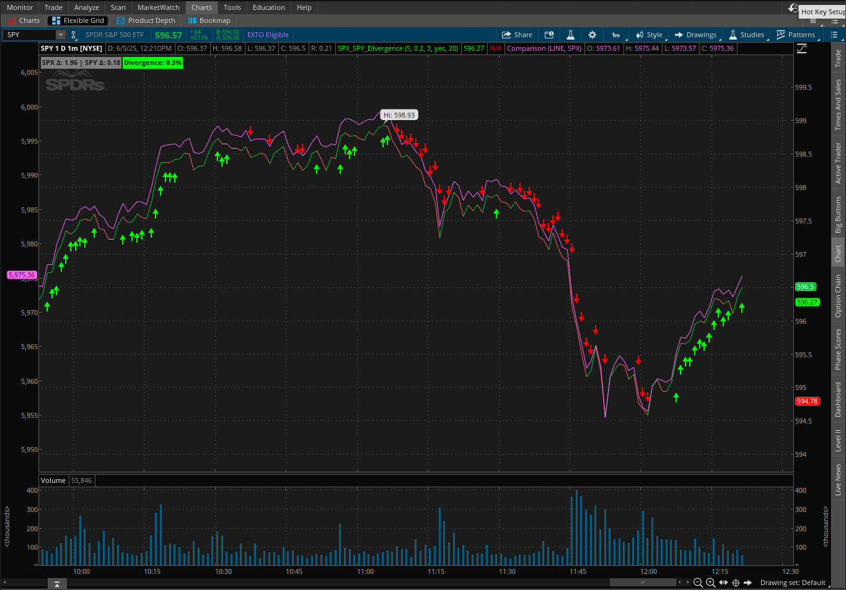Switch to the MarketWatch tab
Screen dimensions: 846x590
[x=159, y=7]
